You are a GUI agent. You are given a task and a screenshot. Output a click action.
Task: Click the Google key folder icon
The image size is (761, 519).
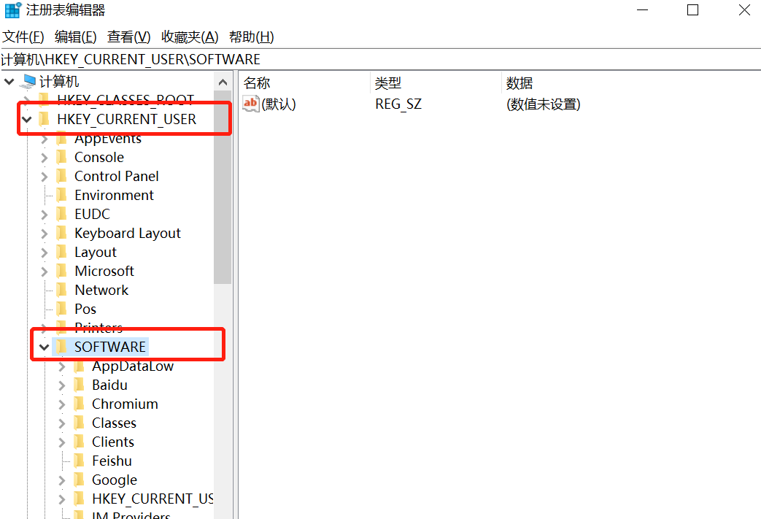coord(80,479)
